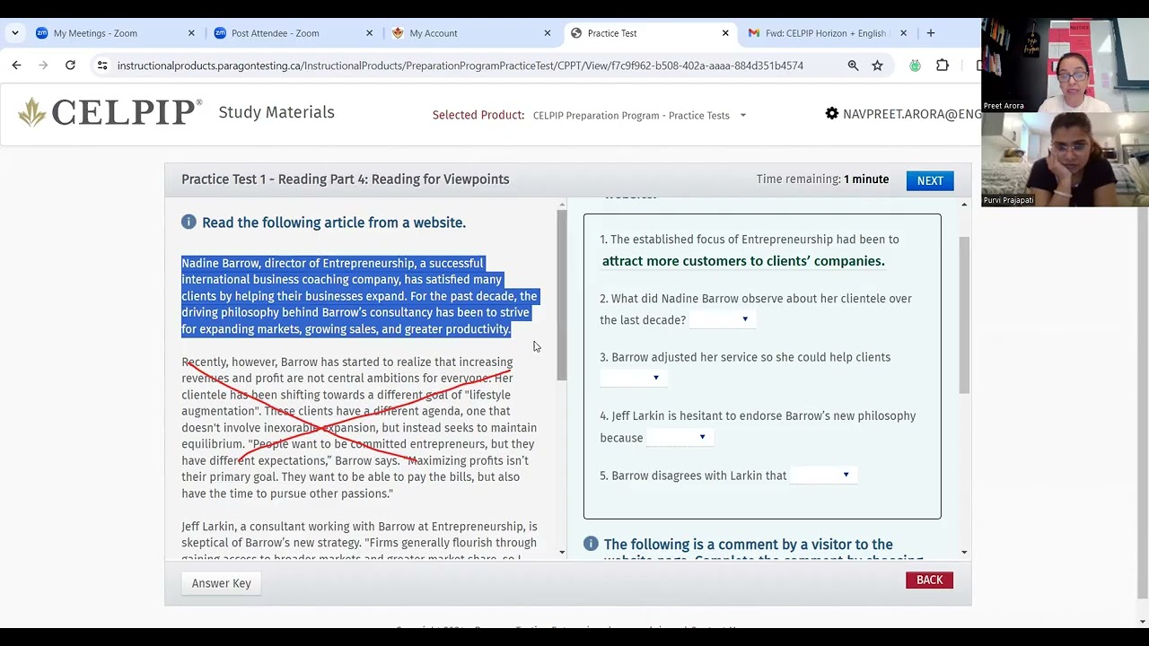Screen dimensions: 1149x646
Task: Close the Fwd: CELPIP Horizon tab
Action: [x=903, y=33]
